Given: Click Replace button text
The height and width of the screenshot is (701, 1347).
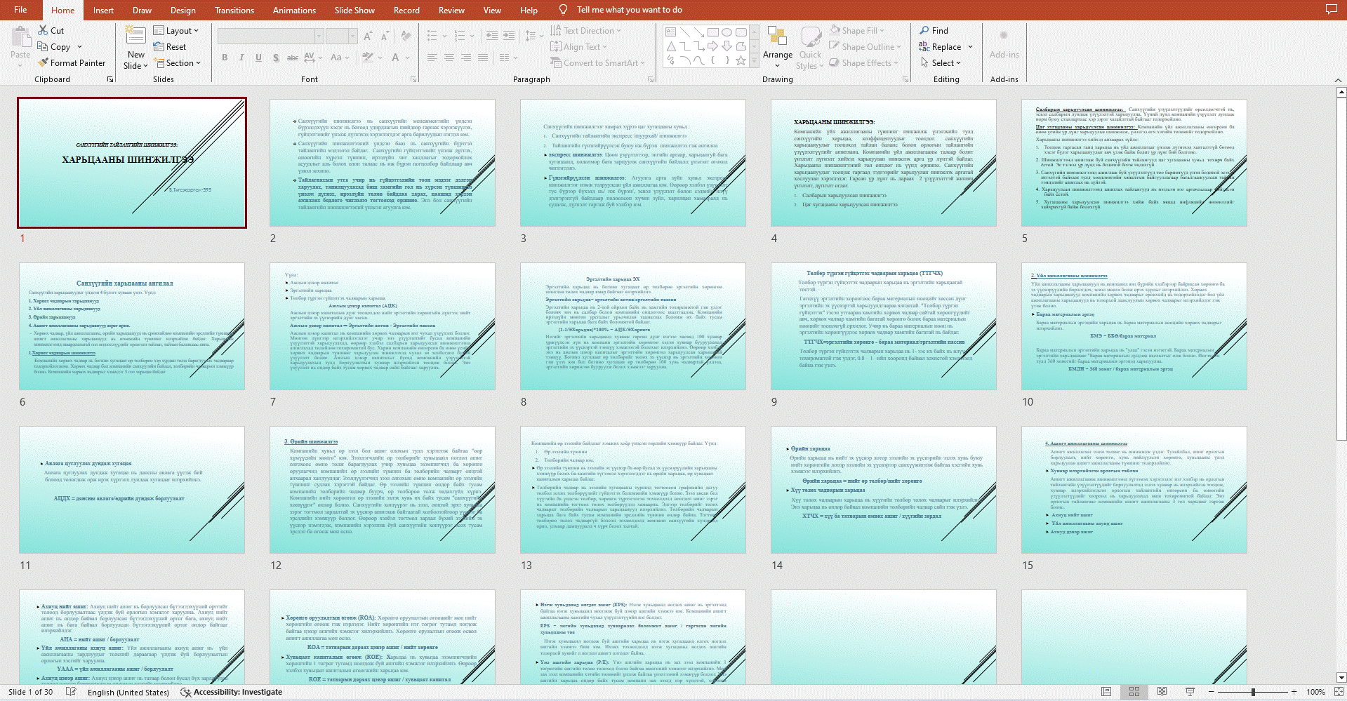Looking at the screenshot, I should (946, 47).
